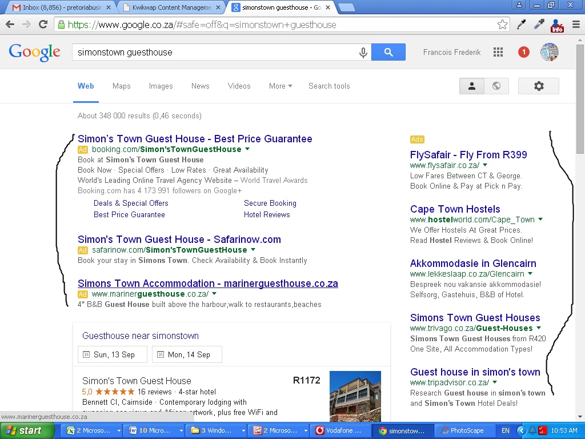Open Search tools
This screenshot has width=585, height=439.
click(x=329, y=86)
